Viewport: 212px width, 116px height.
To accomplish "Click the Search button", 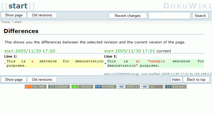I will point(200,16).
